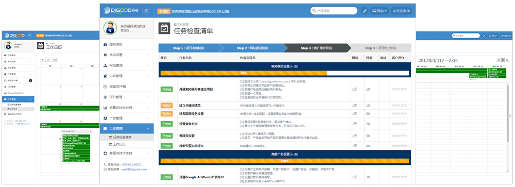This screenshot has height=187, width=515.
Task: Click the 客服与技术支持 lifebuoy icon in front sidebar
Action: (106, 153)
